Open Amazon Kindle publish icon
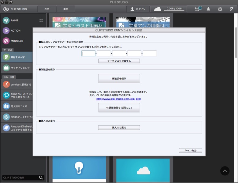Image resolution: width=238 pixels, height=183 pixels. tap(6, 128)
